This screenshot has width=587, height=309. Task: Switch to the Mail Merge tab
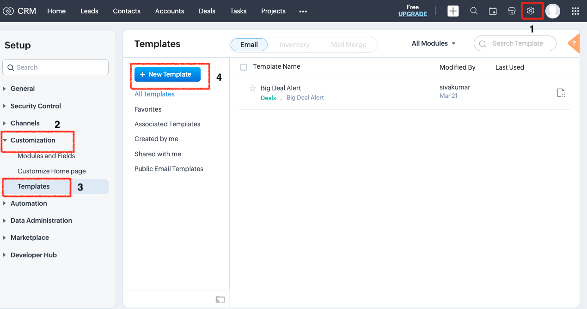349,44
